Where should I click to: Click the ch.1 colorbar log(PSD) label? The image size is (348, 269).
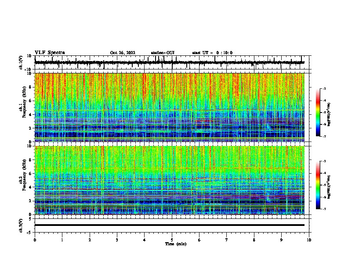click(329, 114)
